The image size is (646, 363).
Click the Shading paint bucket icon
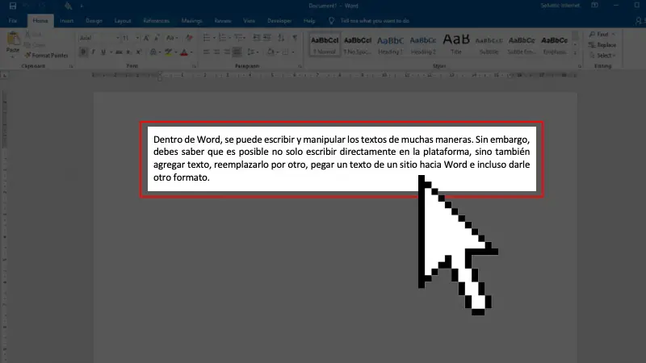(x=271, y=52)
